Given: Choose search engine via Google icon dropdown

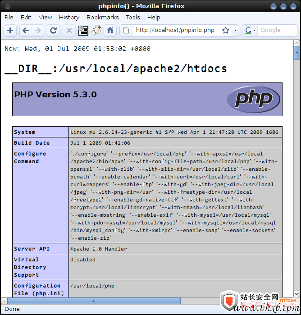Looking at the screenshot, I should (x=250, y=31).
